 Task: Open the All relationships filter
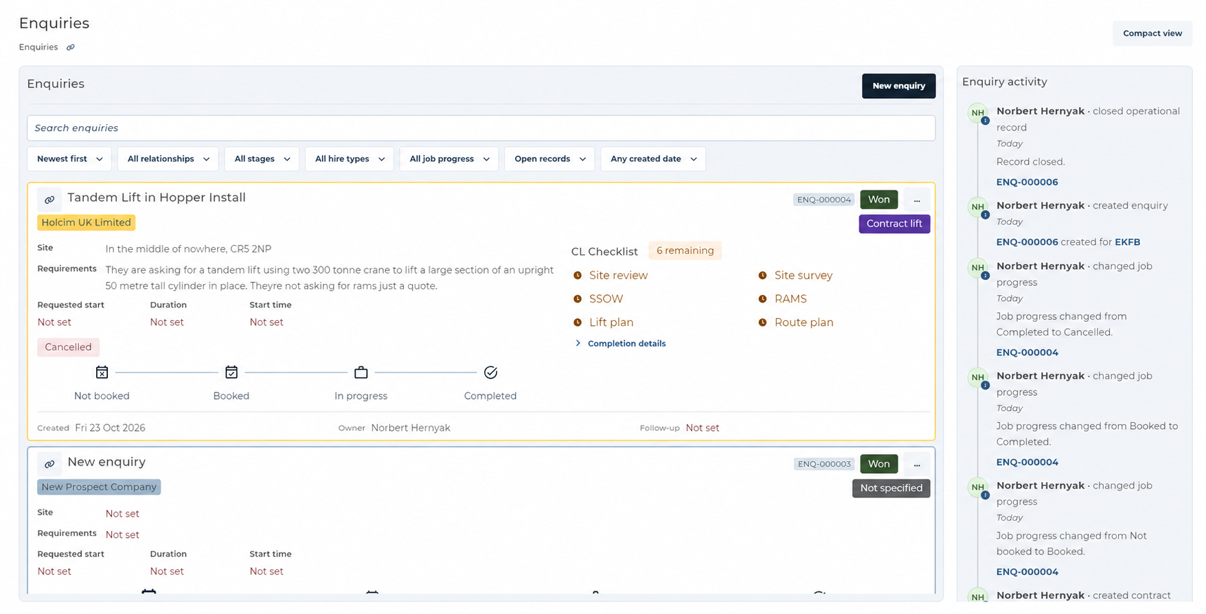[x=168, y=159]
